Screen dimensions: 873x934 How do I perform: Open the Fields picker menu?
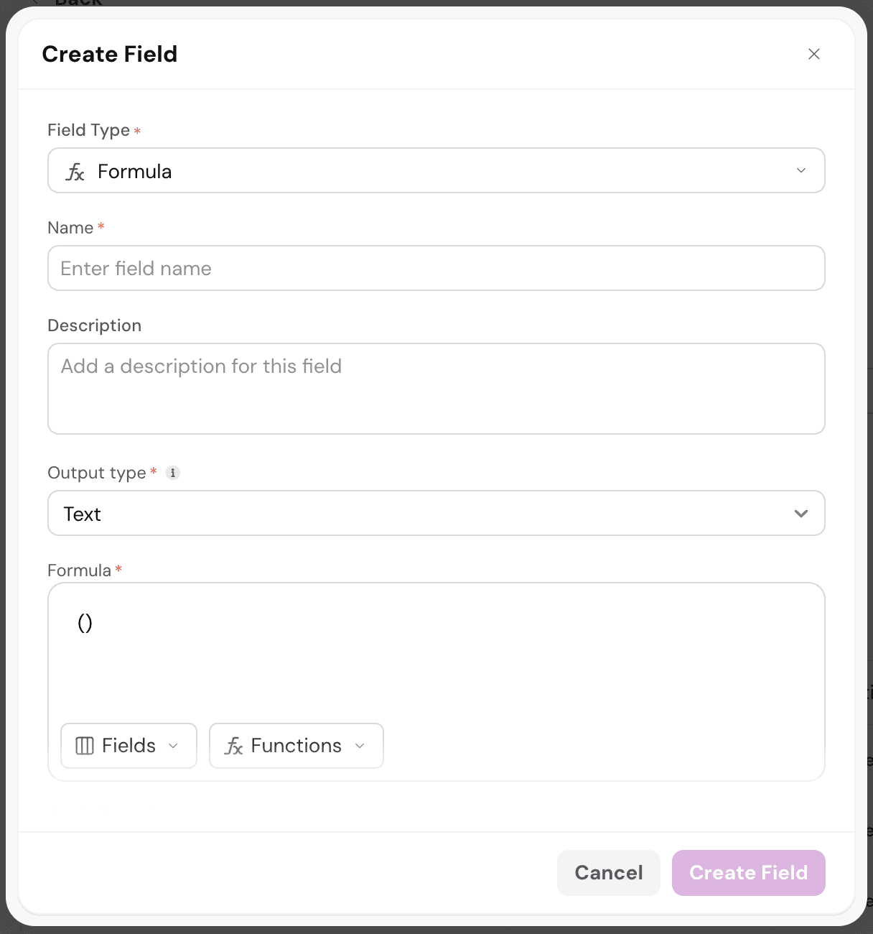[x=129, y=746]
